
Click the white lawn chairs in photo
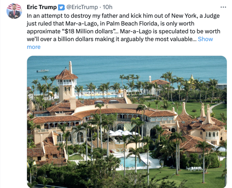[195, 168]
